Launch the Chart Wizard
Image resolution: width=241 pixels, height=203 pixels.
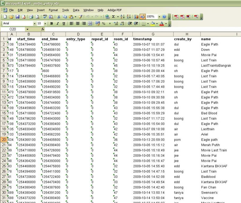pyautogui.click(x=136, y=17)
